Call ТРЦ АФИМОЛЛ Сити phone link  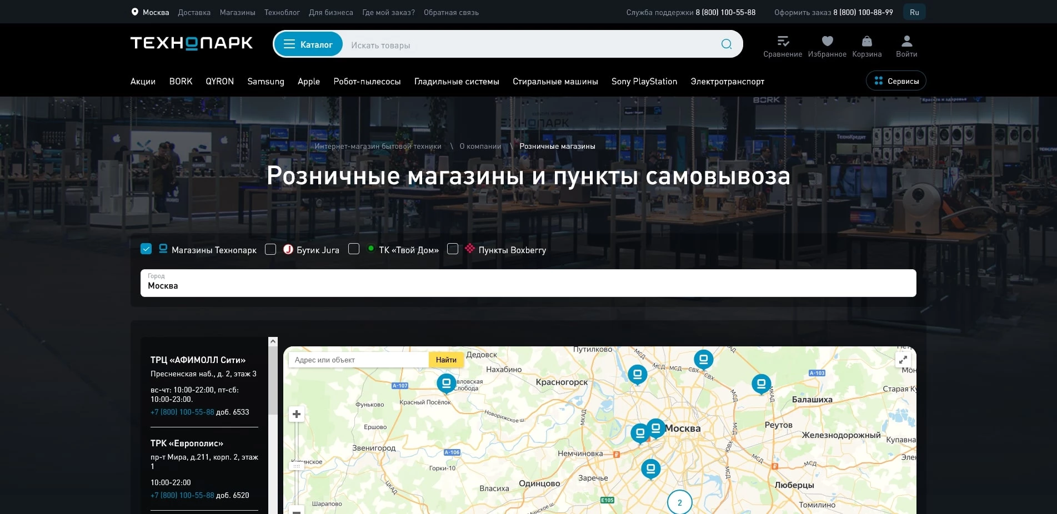click(182, 412)
